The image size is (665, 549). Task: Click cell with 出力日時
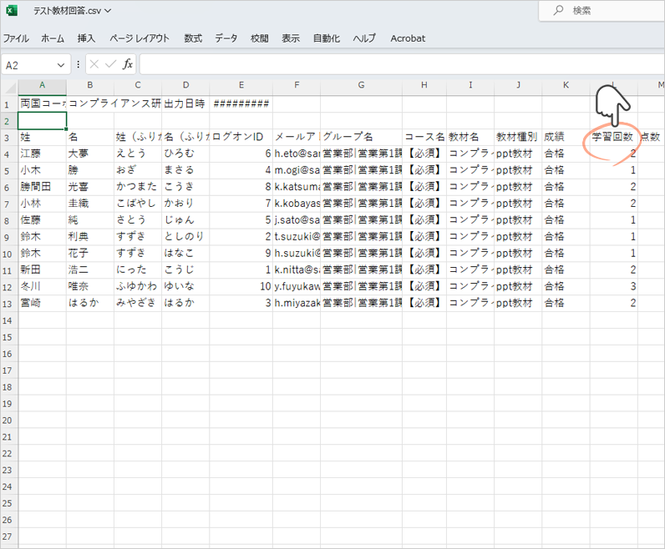tap(185, 103)
